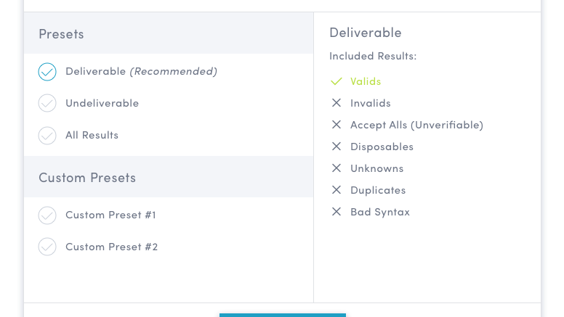The image size is (564, 317).
Task: Toggle the X icon for Bad Syntax
Action: coord(336,212)
